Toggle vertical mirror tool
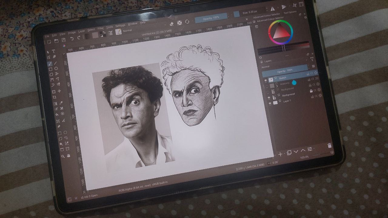The image size is (388, 218). pos(284,7)
